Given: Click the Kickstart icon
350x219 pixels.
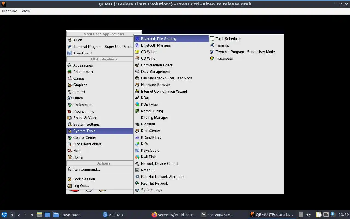Looking at the screenshot, I should (137, 124).
